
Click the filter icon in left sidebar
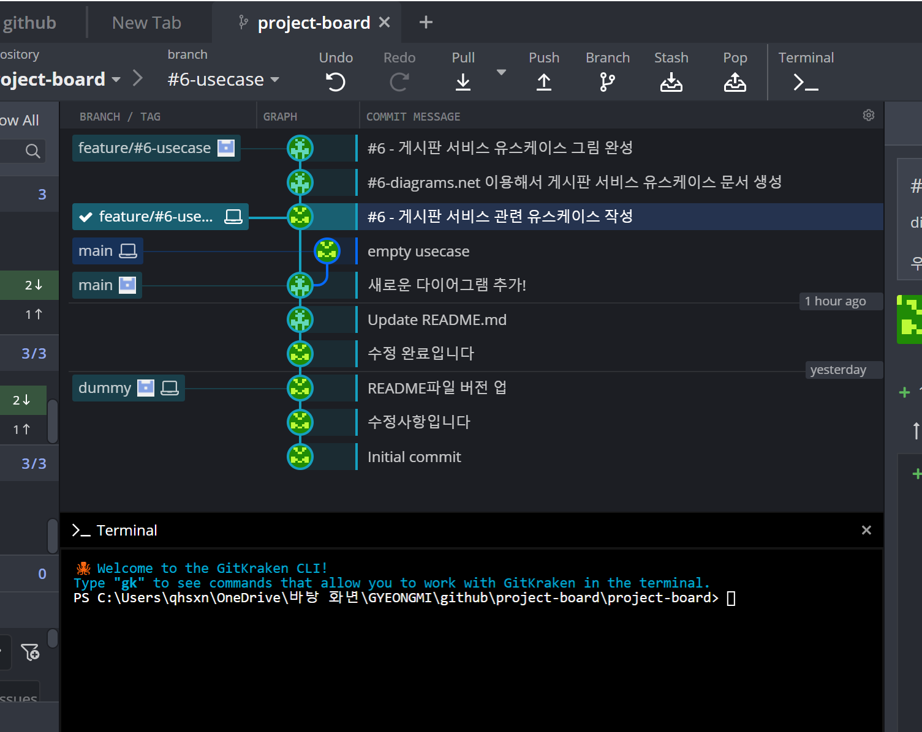[30, 652]
